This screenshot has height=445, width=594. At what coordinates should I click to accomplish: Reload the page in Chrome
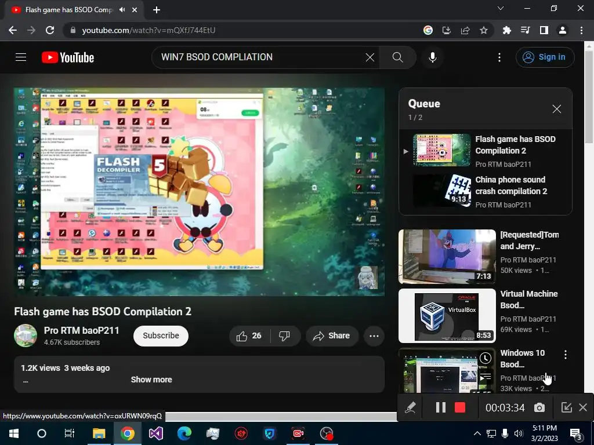tap(50, 30)
